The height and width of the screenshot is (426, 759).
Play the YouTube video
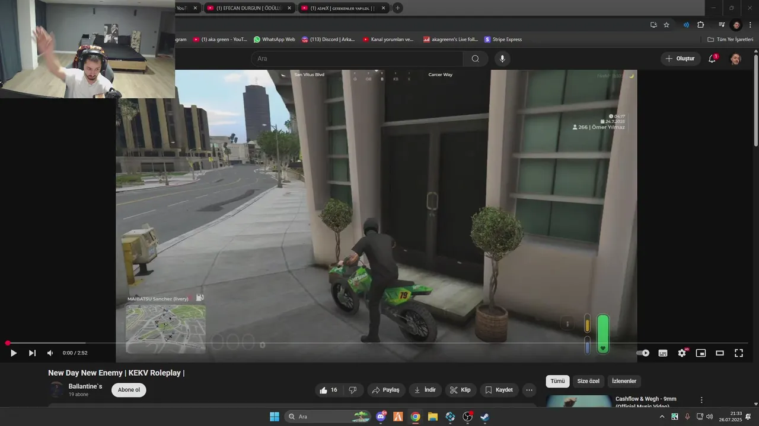13,353
